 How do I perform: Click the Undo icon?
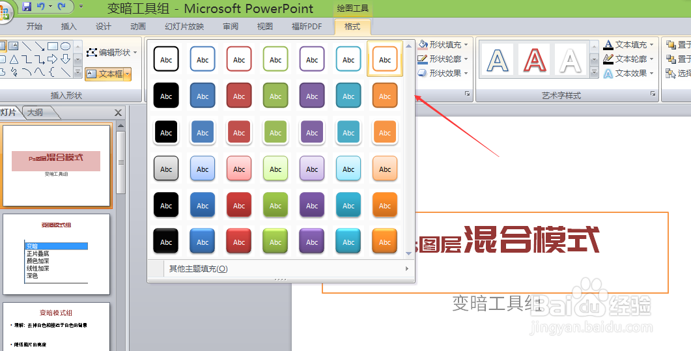tap(41, 7)
